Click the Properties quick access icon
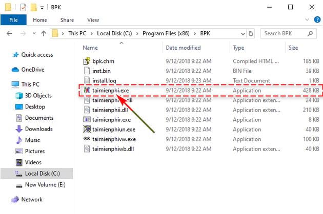 point(23,8)
